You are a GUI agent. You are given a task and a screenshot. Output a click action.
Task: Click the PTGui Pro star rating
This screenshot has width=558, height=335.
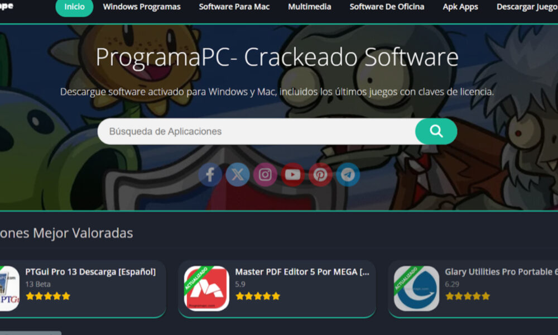(x=48, y=296)
